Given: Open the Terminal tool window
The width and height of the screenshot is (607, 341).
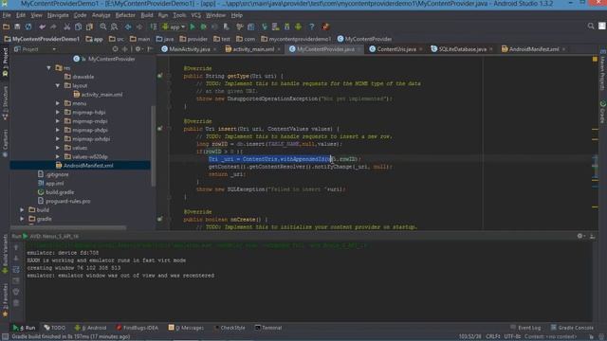Looking at the screenshot, I should click(x=268, y=328).
